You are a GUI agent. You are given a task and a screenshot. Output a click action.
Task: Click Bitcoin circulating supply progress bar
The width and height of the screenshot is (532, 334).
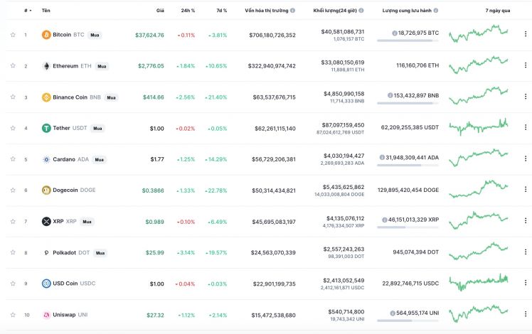coord(408,41)
